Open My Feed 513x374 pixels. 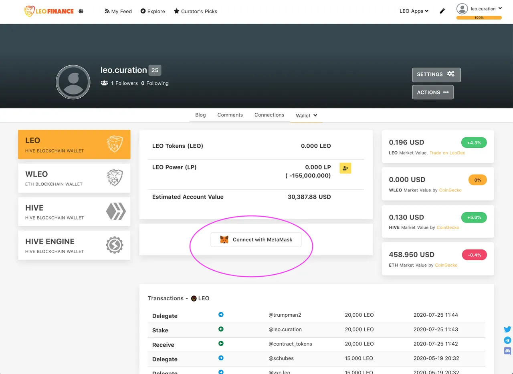point(118,11)
